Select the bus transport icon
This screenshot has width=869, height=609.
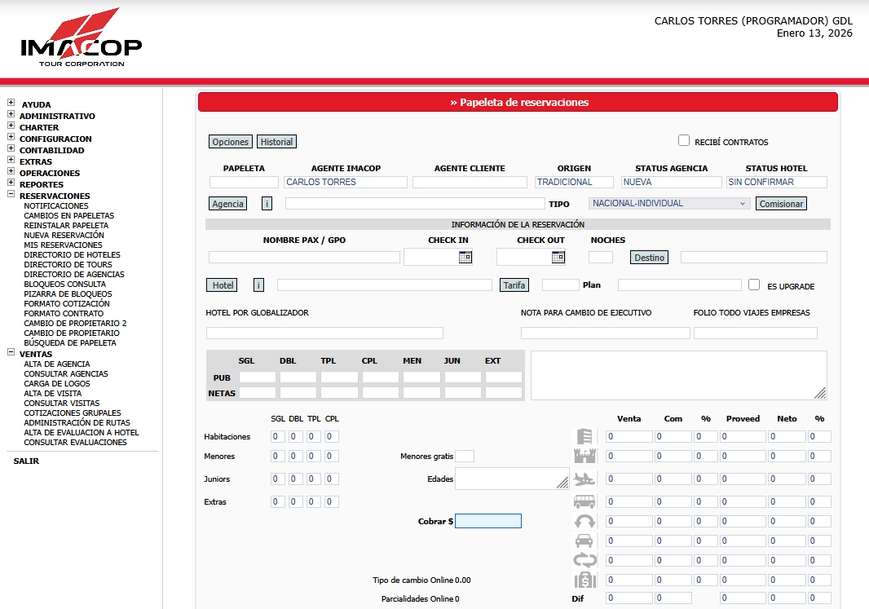pos(584,501)
